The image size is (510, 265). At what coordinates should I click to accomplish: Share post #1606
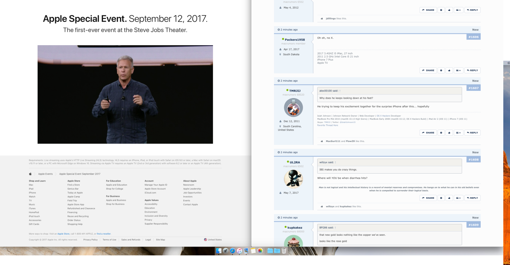[428, 70]
